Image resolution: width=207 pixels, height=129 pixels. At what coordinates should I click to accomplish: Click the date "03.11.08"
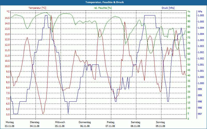(10, 126)
